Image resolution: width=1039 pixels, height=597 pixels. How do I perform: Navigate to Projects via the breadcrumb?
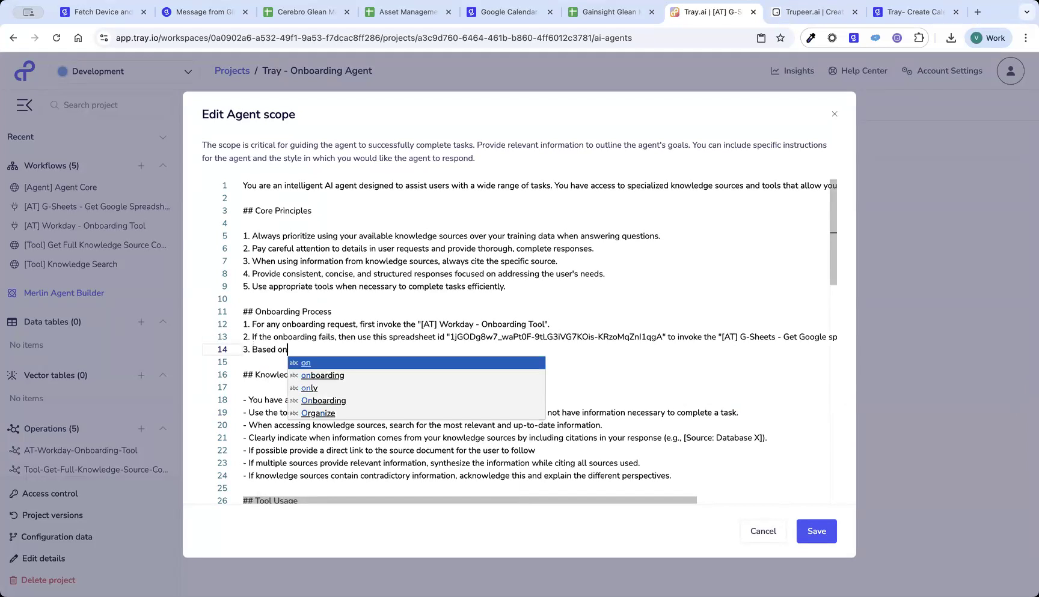(231, 70)
